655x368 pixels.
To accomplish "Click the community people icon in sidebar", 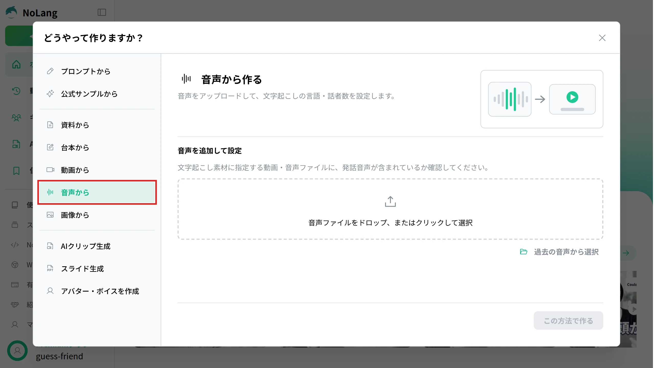I will coord(16,118).
